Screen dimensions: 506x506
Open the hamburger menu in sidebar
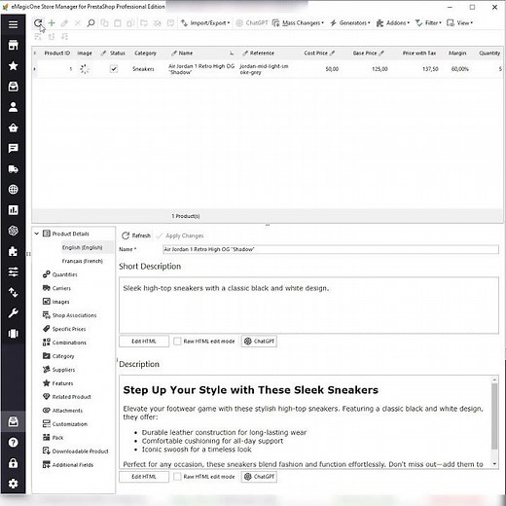[x=13, y=24]
